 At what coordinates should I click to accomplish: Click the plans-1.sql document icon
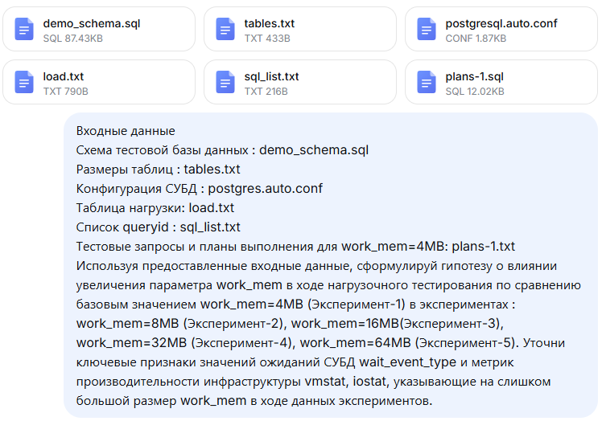click(x=427, y=82)
